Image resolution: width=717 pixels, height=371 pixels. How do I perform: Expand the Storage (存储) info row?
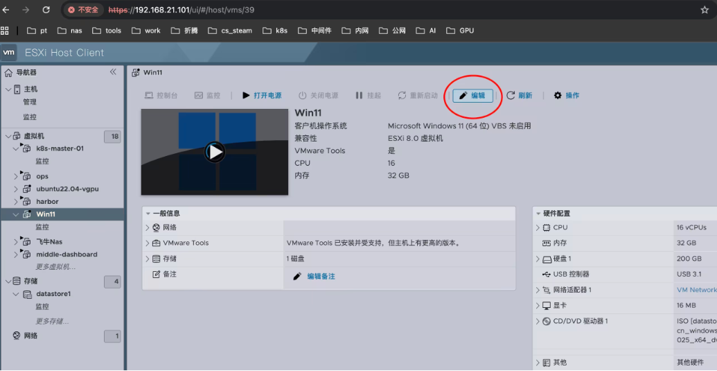click(148, 259)
